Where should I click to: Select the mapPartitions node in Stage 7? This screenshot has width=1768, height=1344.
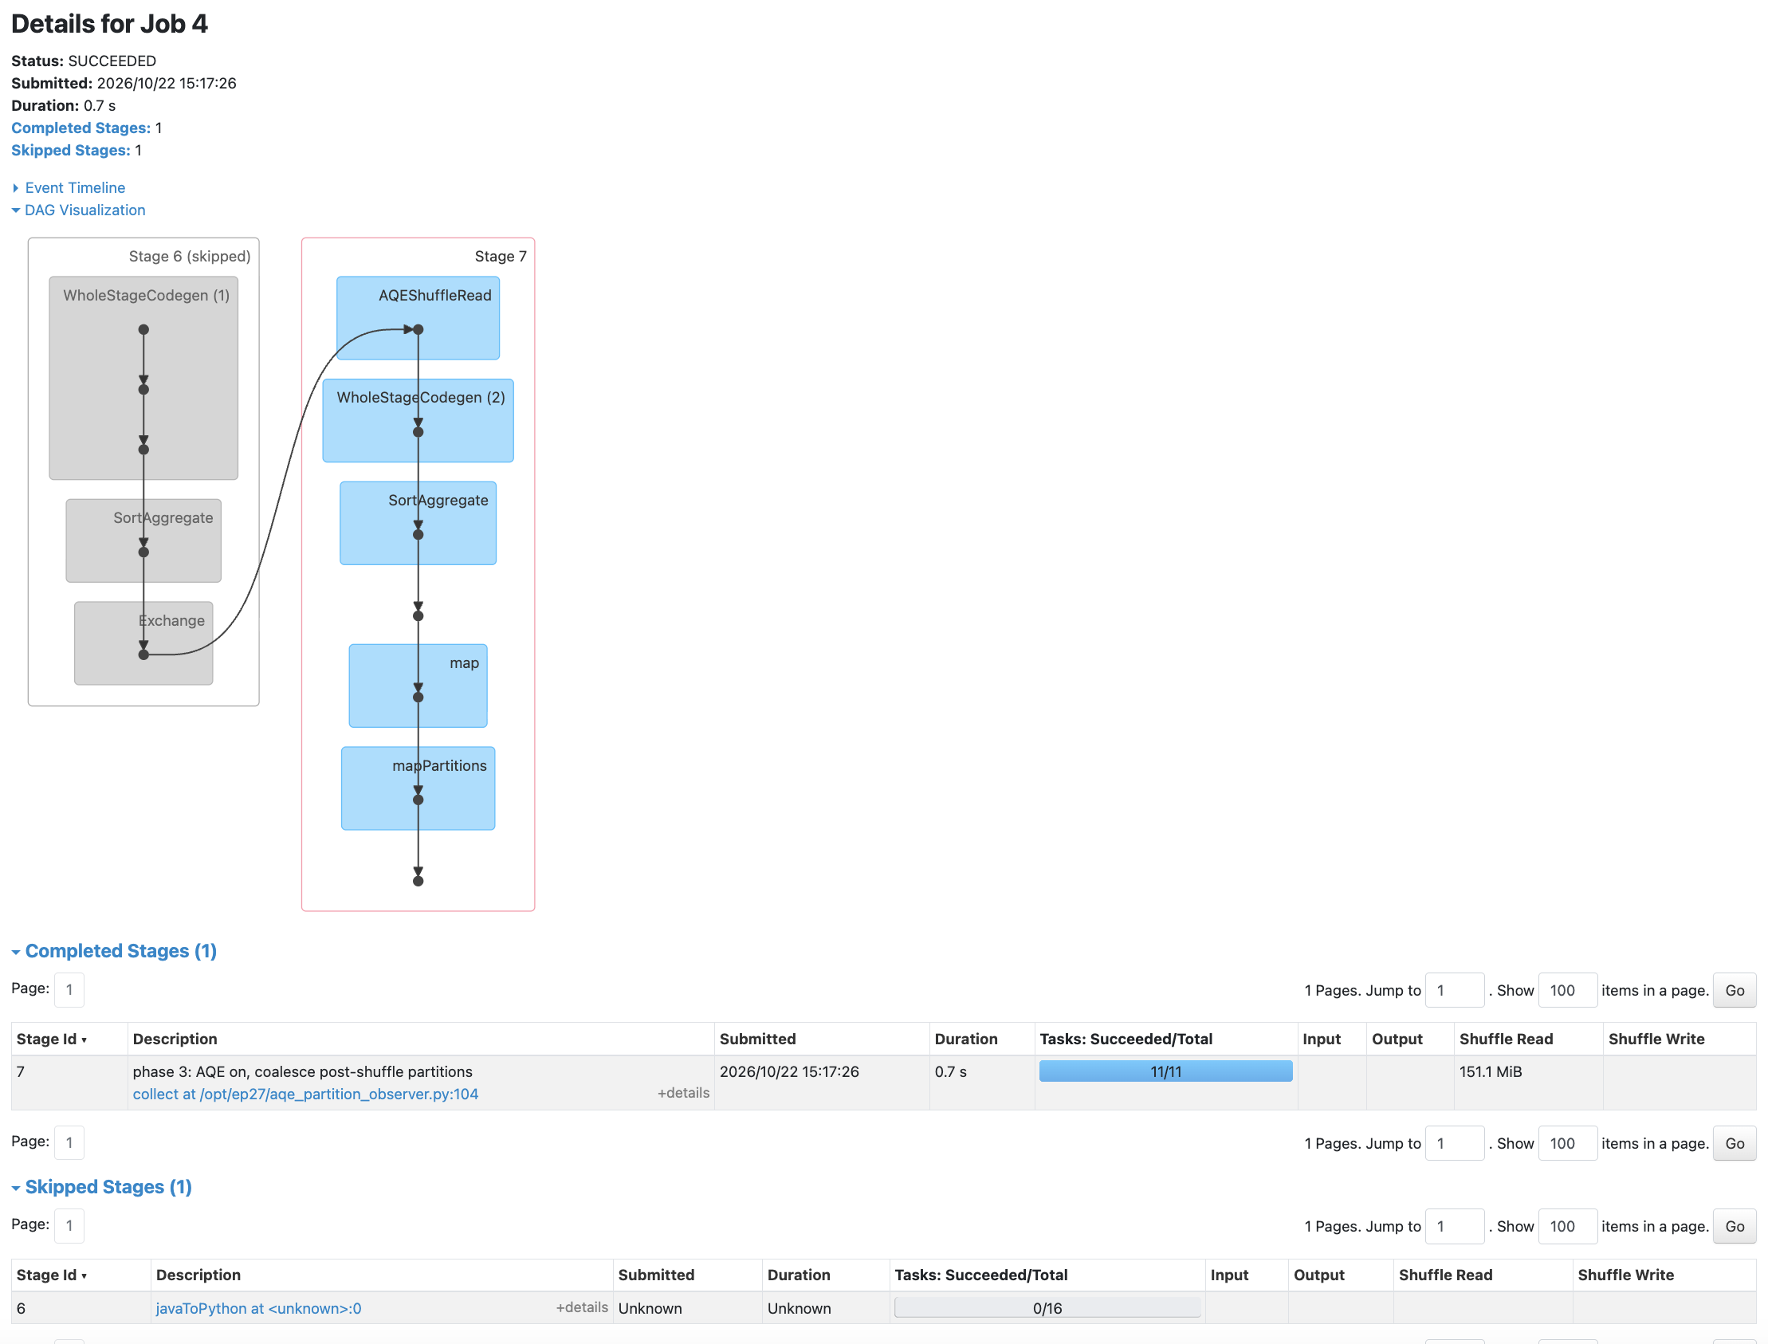click(418, 788)
